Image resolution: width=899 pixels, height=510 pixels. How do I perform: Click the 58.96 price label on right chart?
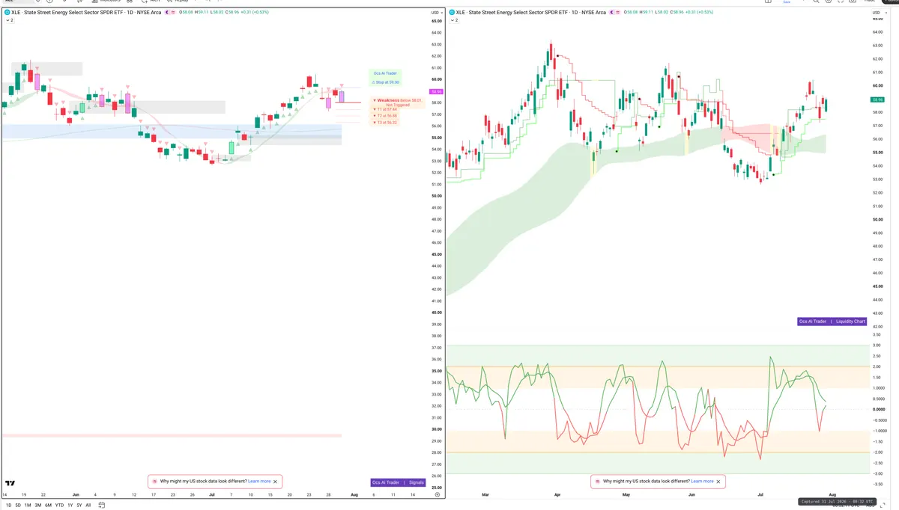click(877, 99)
